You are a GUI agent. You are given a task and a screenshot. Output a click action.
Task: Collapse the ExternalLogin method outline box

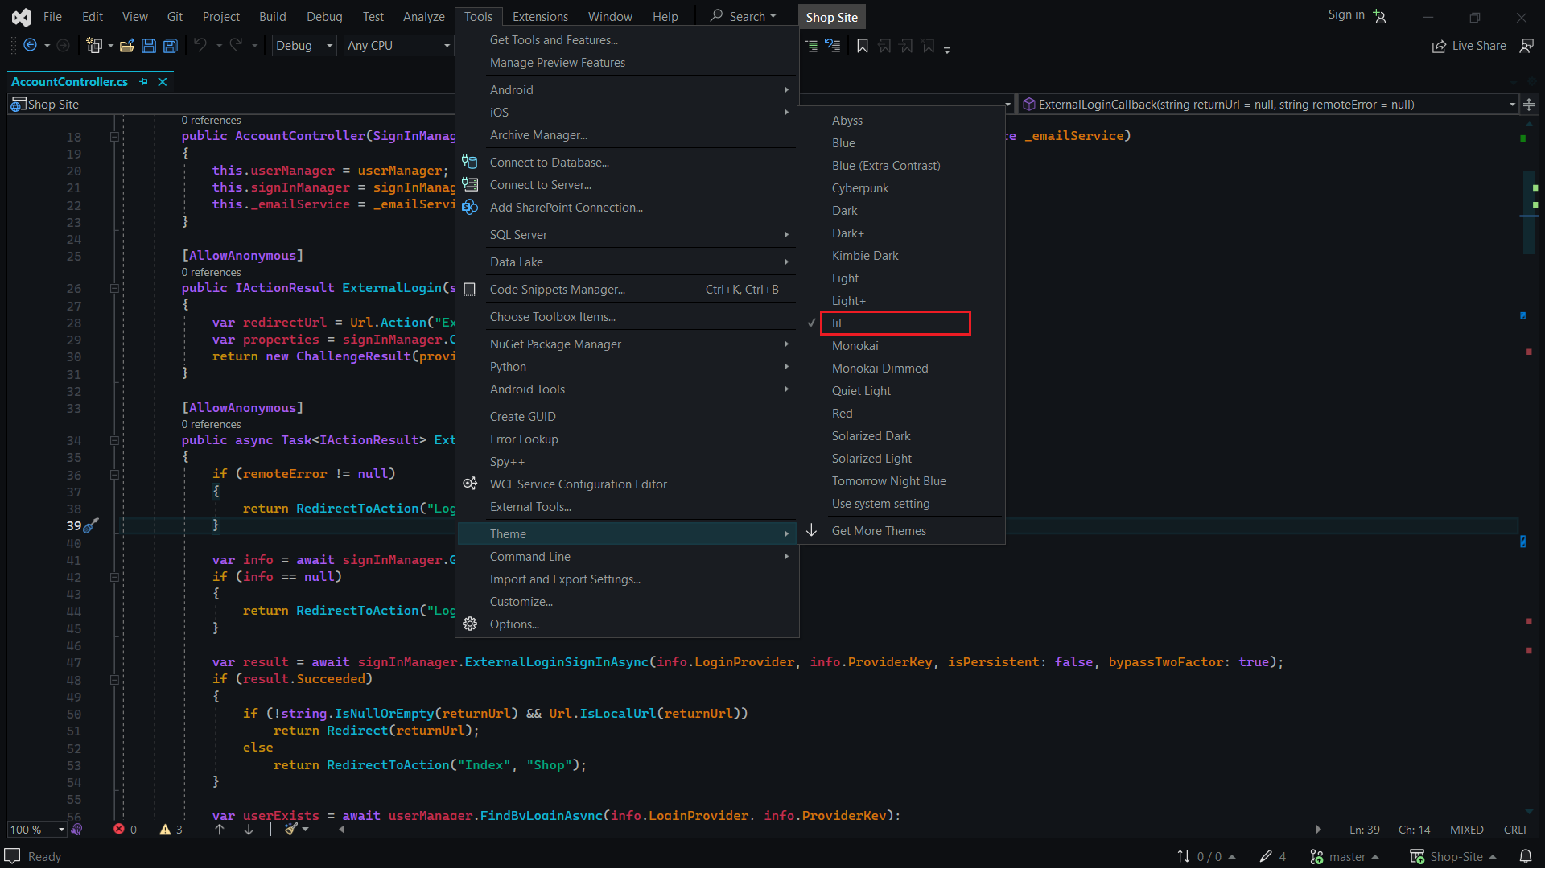click(114, 288)
